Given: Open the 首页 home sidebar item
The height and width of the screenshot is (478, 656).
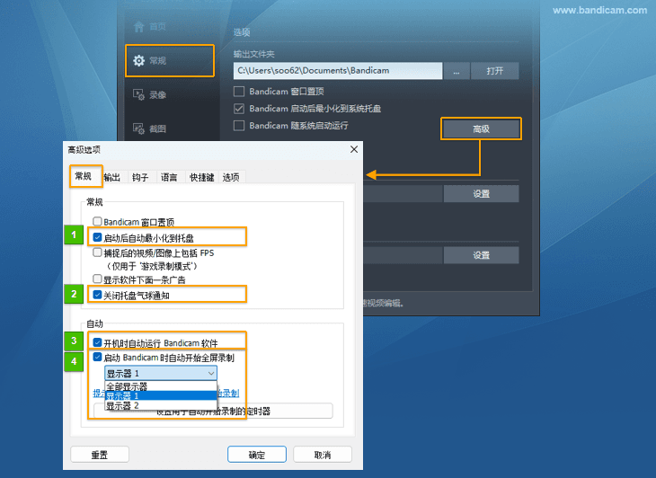Looking at the screenshot, I should point(150,27).
